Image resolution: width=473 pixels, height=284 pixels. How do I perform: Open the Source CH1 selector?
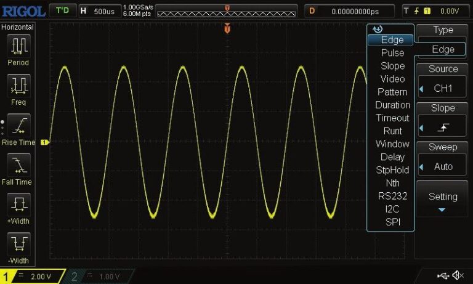pos(443,88)
